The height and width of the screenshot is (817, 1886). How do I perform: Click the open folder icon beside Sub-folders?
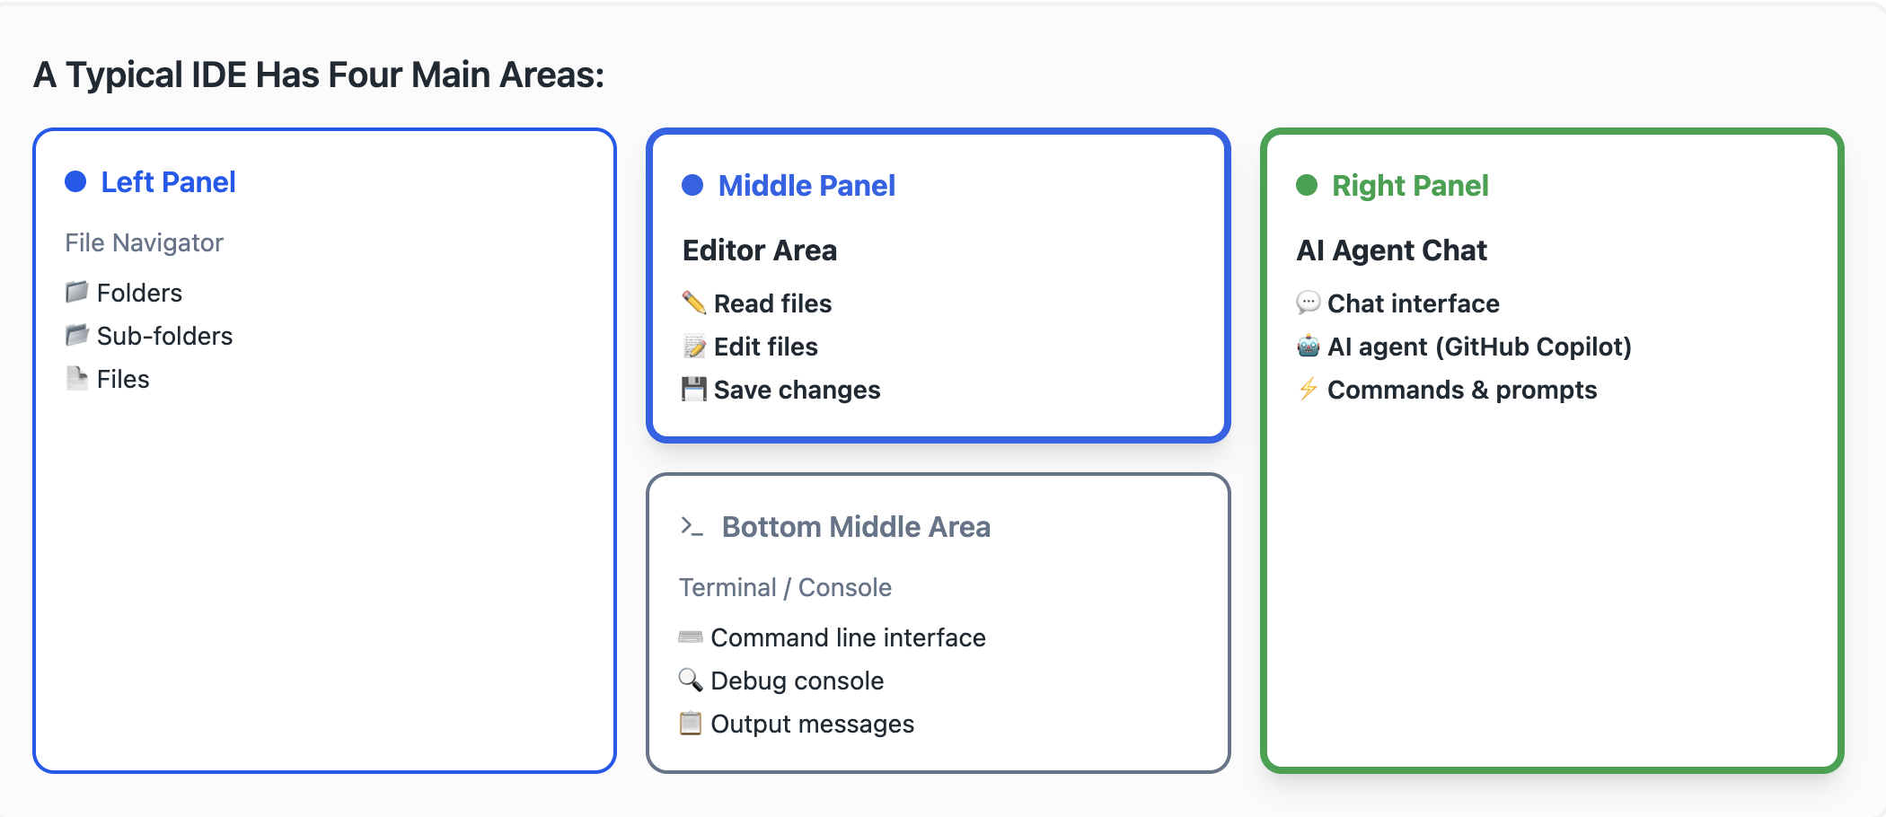[x=76, y=335]
